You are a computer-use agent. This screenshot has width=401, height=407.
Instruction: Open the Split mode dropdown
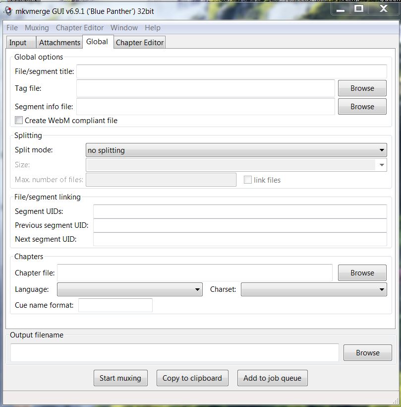tap(236, 150)
